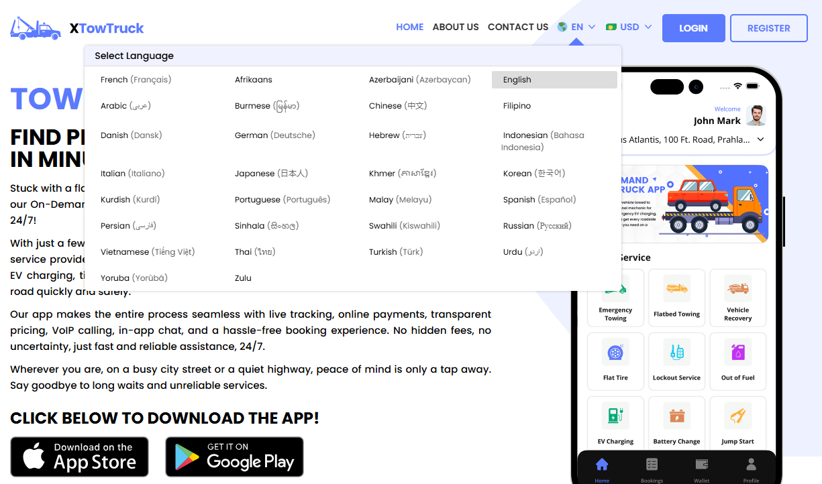Expand the address chevron in phone mockup

(x=760, y=139)
